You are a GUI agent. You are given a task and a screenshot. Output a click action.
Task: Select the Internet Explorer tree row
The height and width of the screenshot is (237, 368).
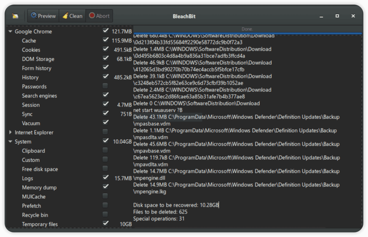click(34, 132)
